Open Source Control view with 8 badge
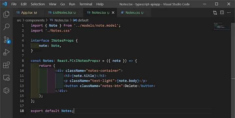The image size is (235, 118). tap(7, 40)
